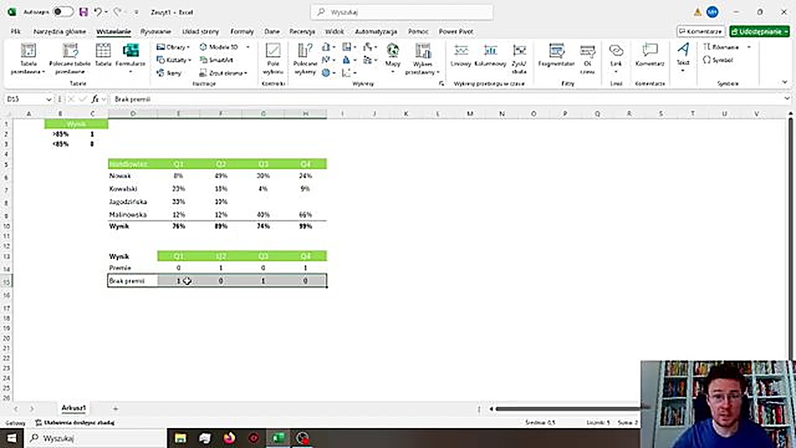This screenshot has width=796, height=448.
Task: Click the Save icon in title bar
Action: (83, 12)
